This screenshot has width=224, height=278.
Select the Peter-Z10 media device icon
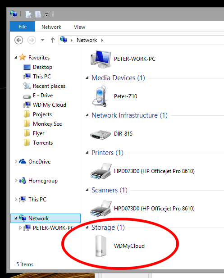[100, 96]
